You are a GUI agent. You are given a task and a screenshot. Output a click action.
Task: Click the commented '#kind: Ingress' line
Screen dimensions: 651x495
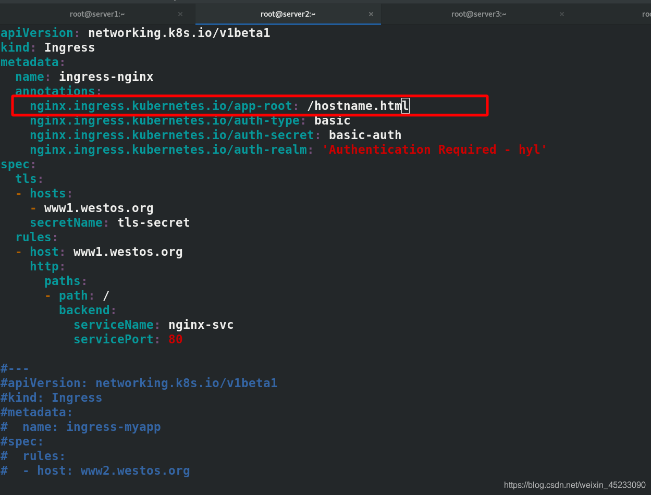point(52,398)
